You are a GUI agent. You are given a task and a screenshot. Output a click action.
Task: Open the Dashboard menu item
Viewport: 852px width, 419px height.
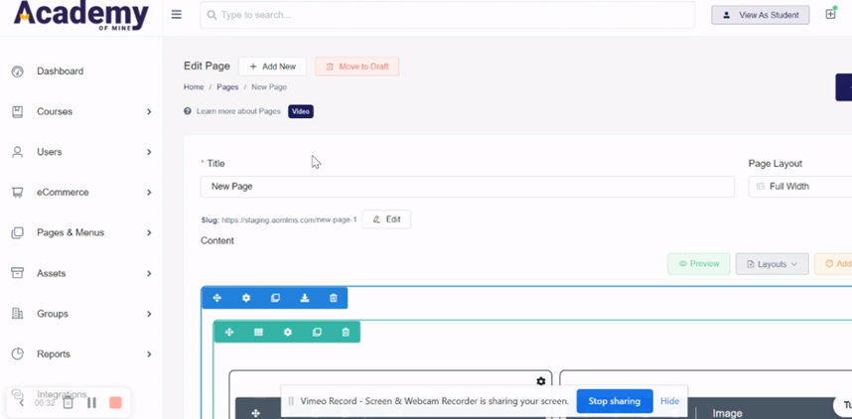pyautogui.click(x=60, y=71)
